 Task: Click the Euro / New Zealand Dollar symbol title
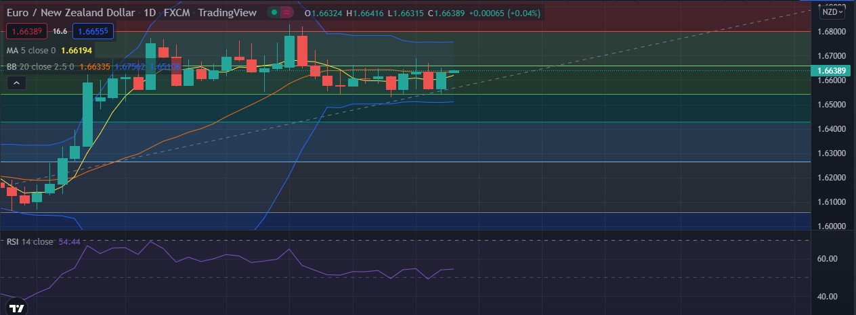point(70,13)
